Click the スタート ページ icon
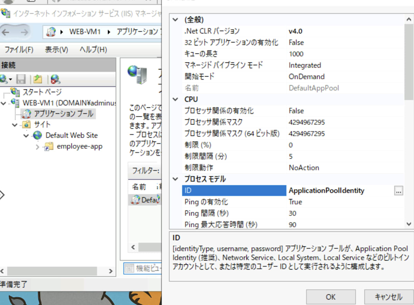414x305 pixels. pyautogui.click(x=15, y=92)
